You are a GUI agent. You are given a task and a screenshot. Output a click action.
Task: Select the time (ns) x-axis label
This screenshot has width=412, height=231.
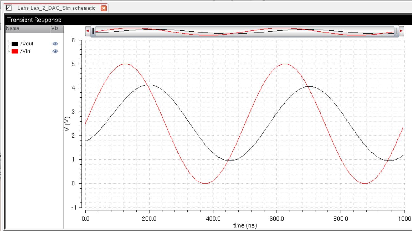click(x=245, y=225)
